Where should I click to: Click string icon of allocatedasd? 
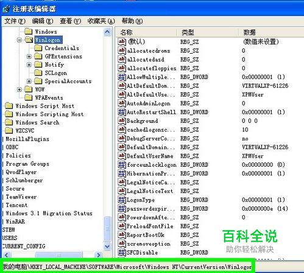pyautogui.click(x=122, y=59)
